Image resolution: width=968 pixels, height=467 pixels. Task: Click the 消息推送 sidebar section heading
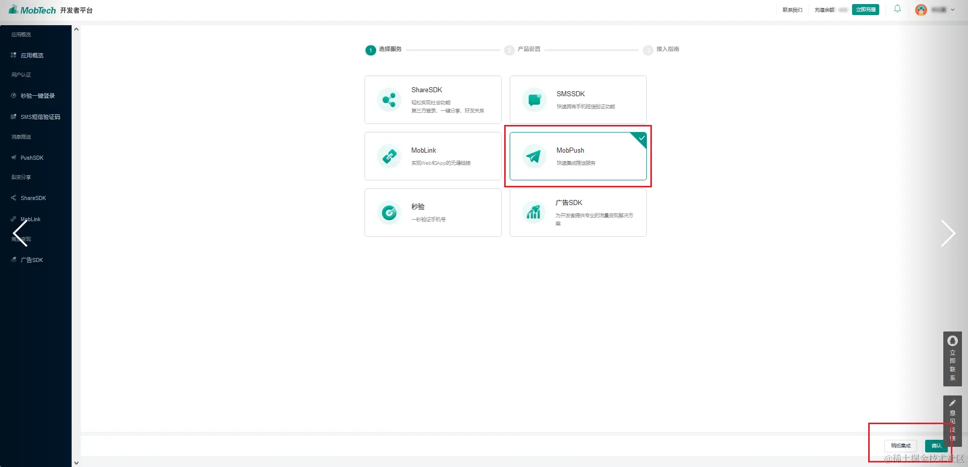pos(21,137)
